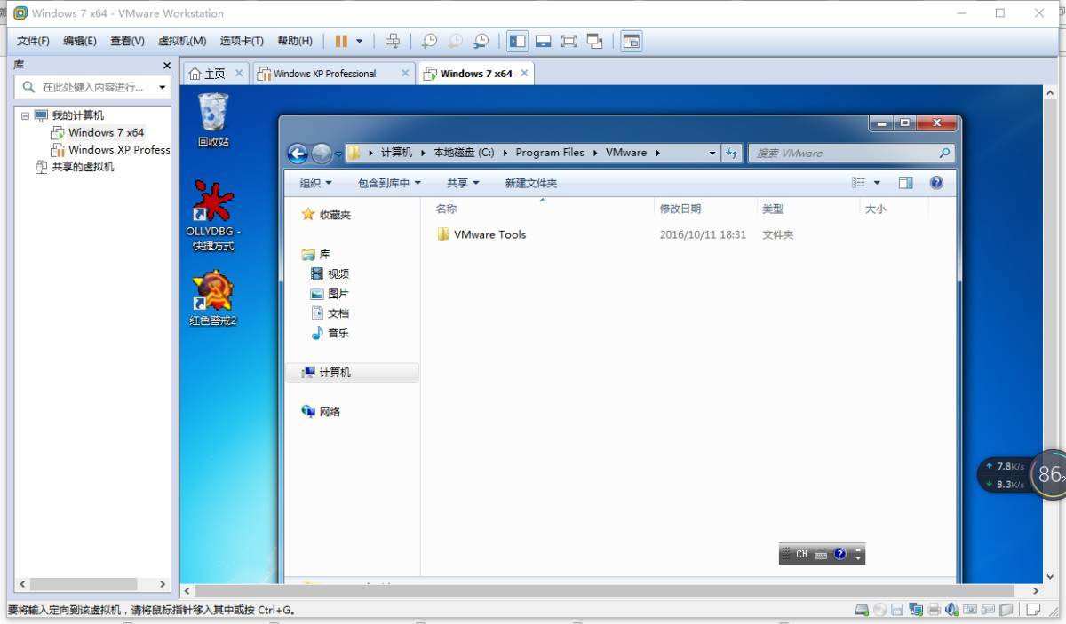This screenshot has height=624, width=1066.
Task: Click the Unity mode toolbar icon
Action: click(x=594, y=41)
